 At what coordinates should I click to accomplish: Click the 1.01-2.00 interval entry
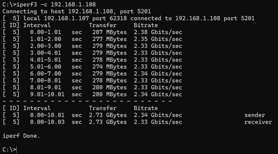(46, 39)
